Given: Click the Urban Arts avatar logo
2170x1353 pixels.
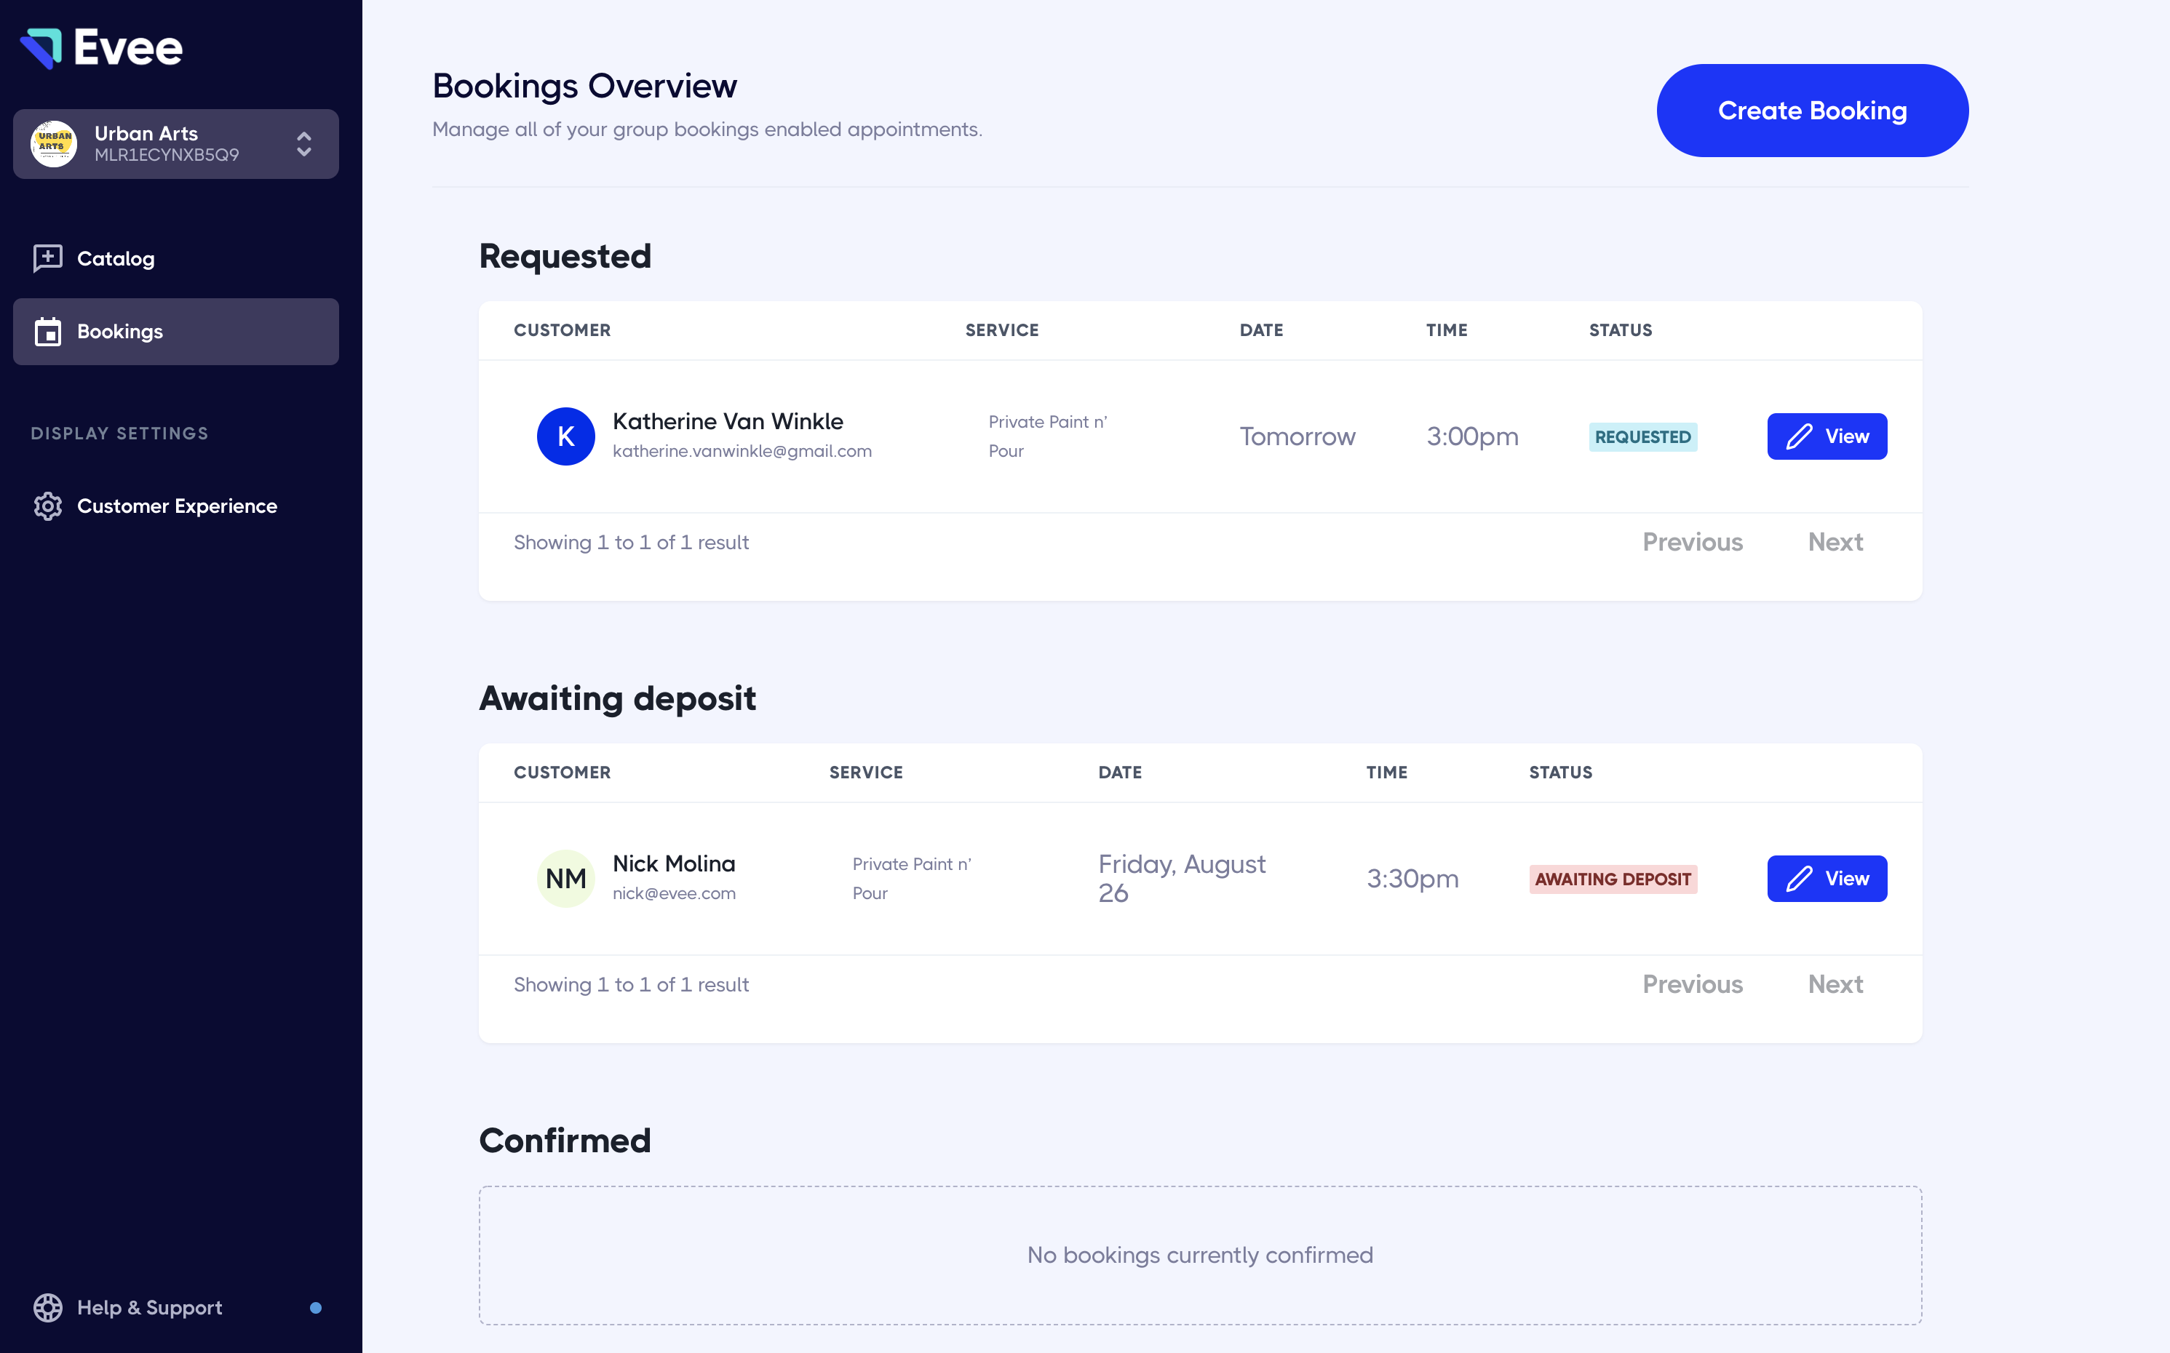Looking at the screenshot, I should click(x=54, y=144).
